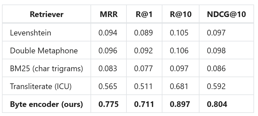Click Transliterate MRR value 0.565

pos(108,86)
